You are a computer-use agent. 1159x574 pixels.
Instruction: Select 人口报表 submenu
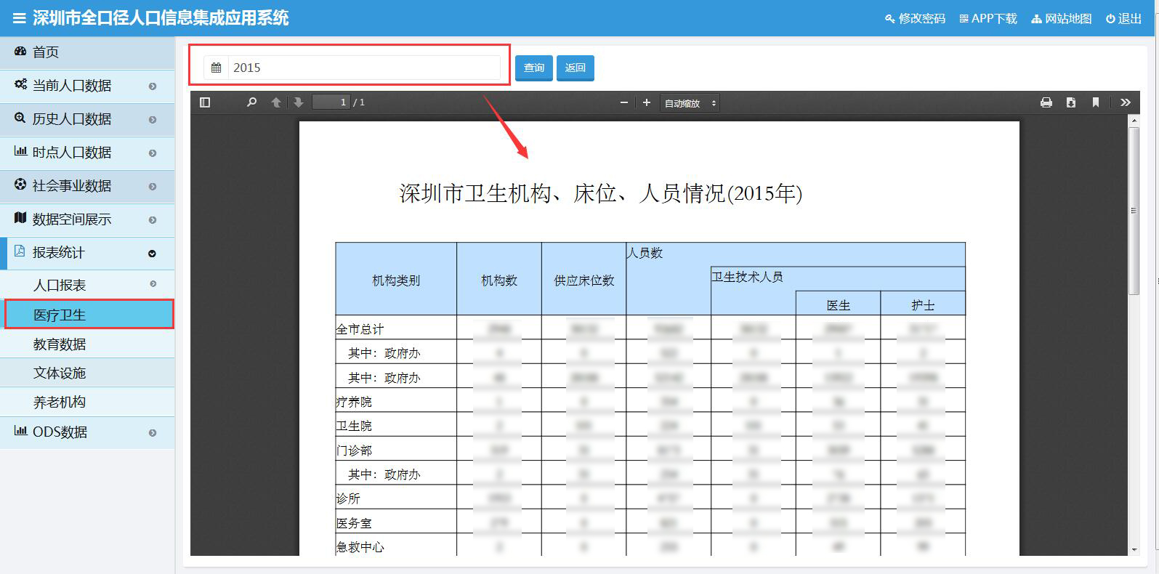tap(87, 285)
